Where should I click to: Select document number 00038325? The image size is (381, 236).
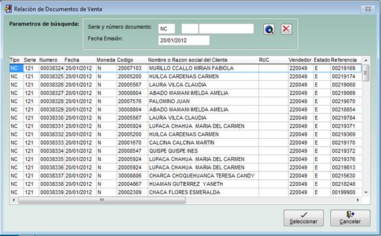click(51, 76)
